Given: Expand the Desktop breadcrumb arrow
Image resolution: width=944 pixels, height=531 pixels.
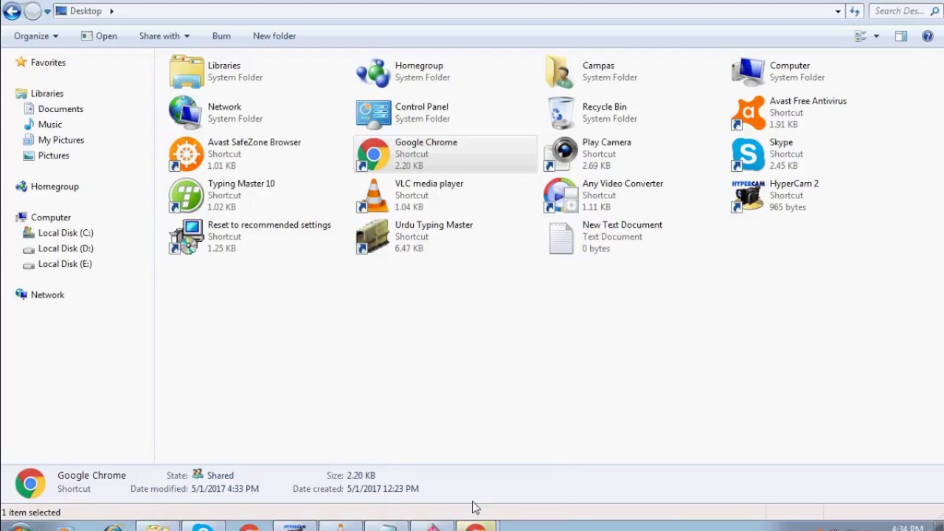Looking at the screenshot, I should point(112,11).
